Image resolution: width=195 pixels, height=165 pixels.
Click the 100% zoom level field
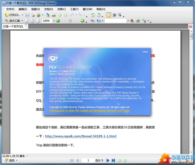[47, 21]
